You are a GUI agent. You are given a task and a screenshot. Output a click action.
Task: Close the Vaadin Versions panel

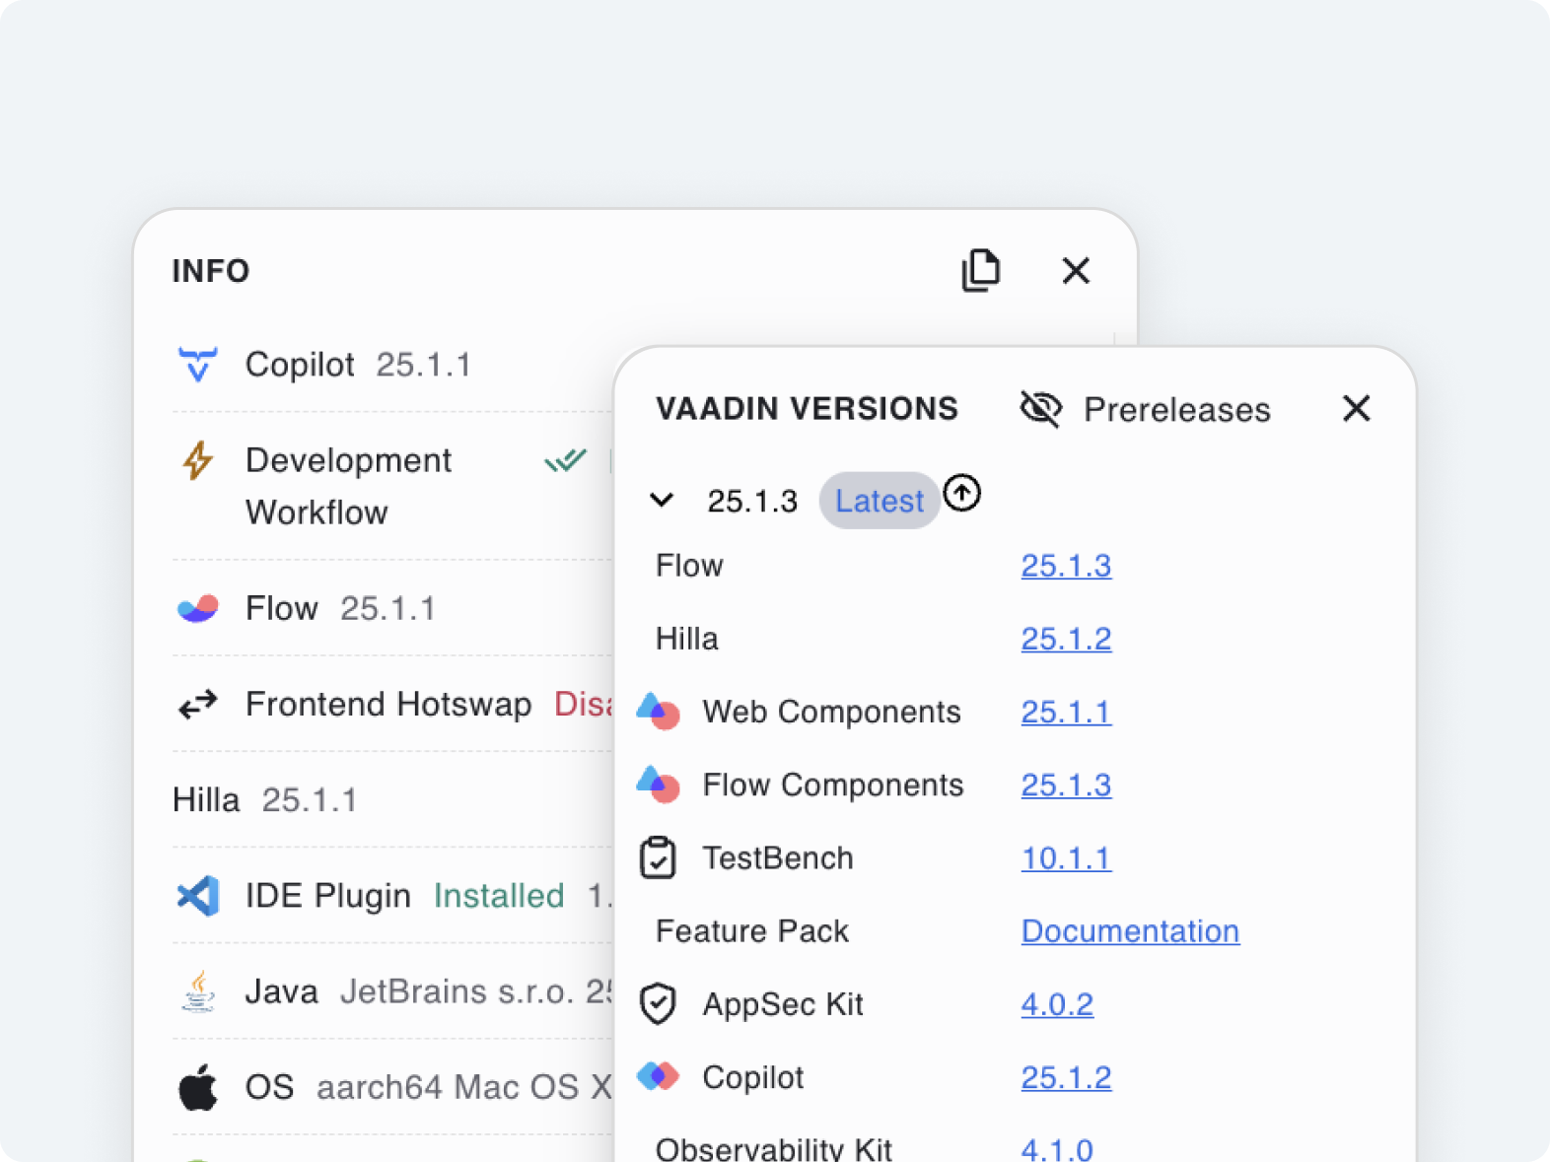pyautogui.click(x=1356, y=408)
